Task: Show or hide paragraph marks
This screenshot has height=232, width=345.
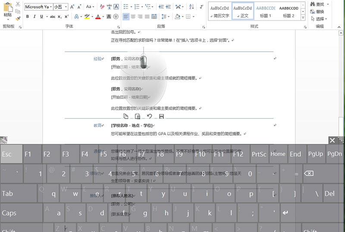Action: pyautogui.click(x=201, y=7)
